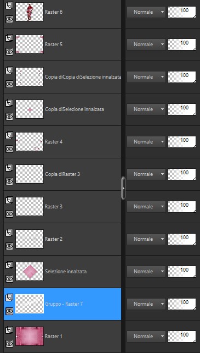Image resolution: width=200 pixels, height=353 pixels.
Task: Open blend mode dropdown for Gruppo - Raster 7
Action: [x=146, y=304]
